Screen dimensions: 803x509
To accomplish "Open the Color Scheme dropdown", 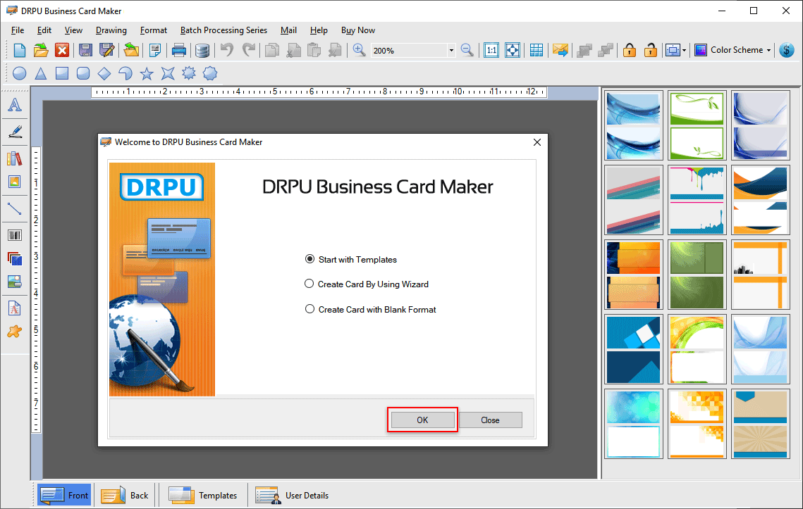I will point(732,50).
